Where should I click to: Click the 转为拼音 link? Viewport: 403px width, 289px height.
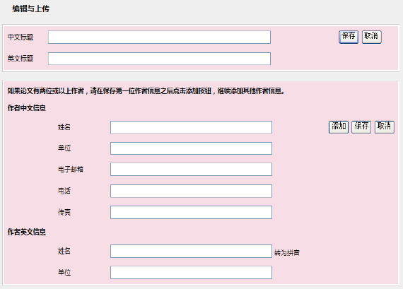click(x=287, y=253)
